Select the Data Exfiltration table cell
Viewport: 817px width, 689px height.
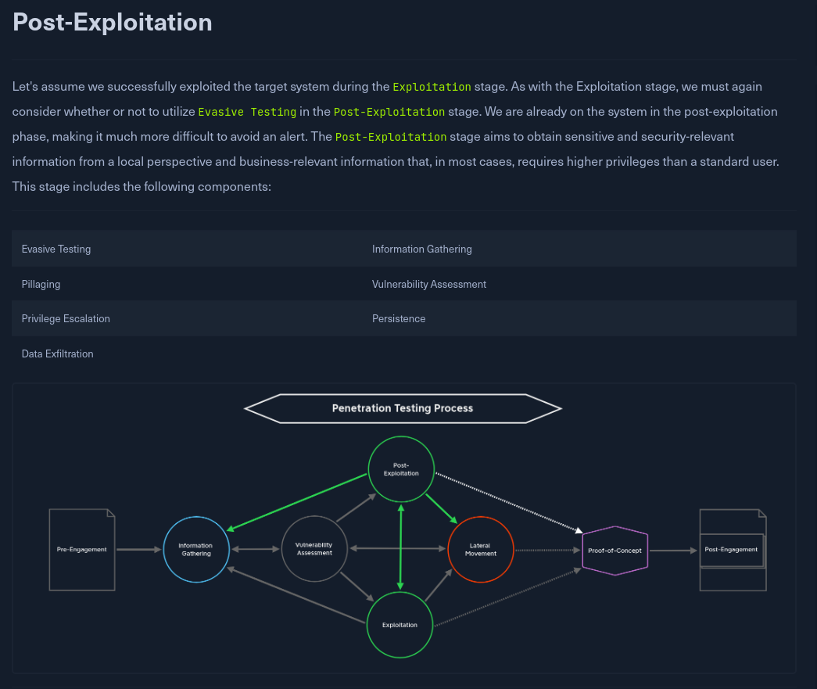[58, 354]
